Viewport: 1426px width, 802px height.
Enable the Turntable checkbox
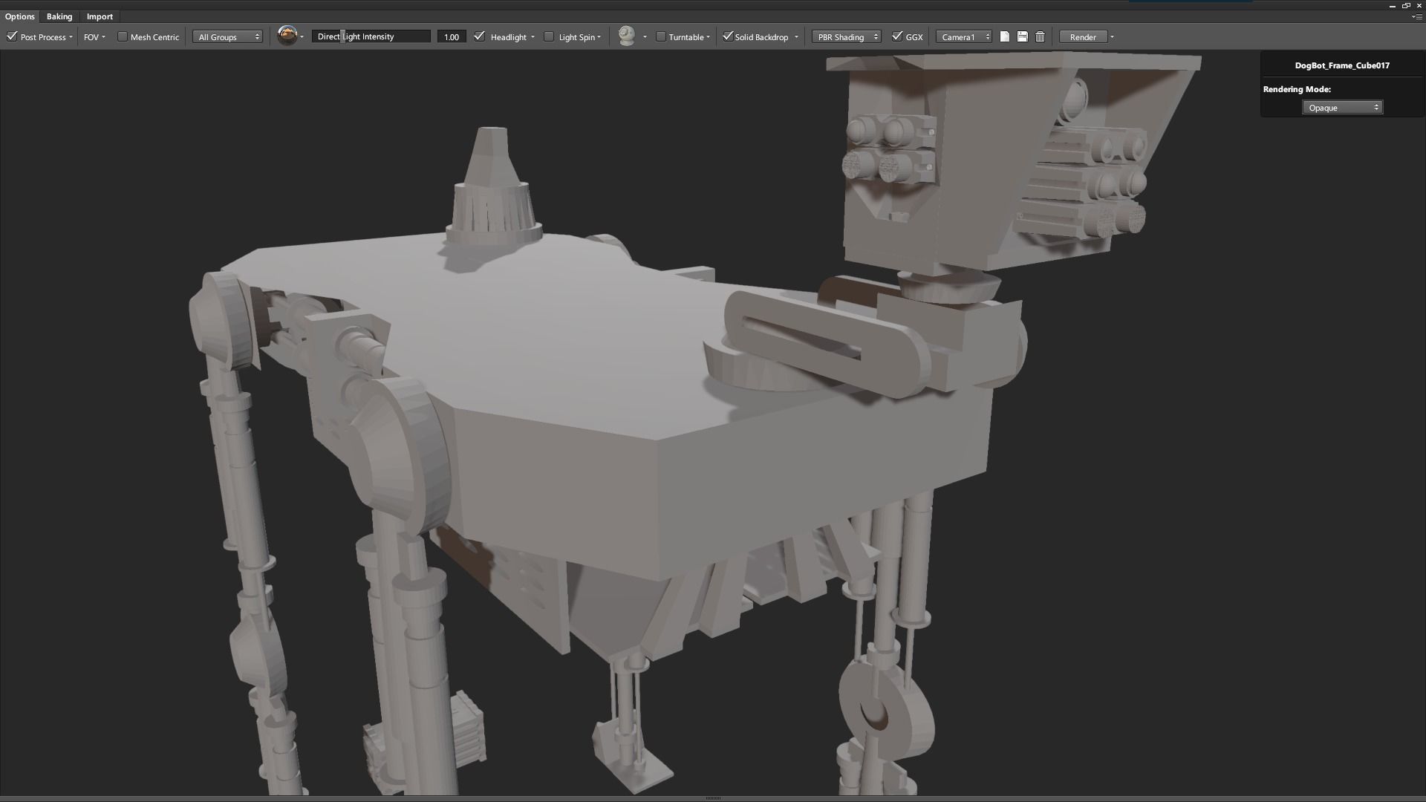tap(660, 36)
